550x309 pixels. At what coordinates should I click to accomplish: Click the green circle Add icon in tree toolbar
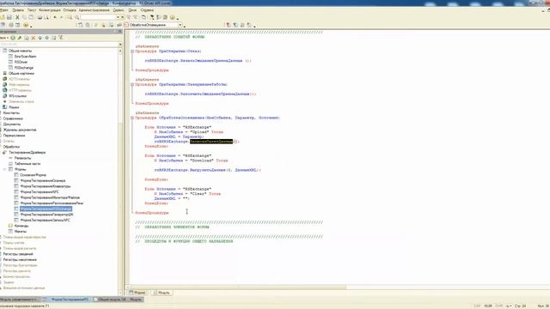(x=13, y=38)
